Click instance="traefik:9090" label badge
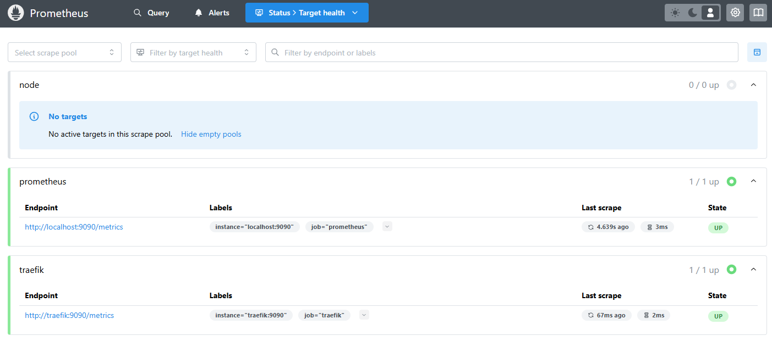 [x=251, y=315]
